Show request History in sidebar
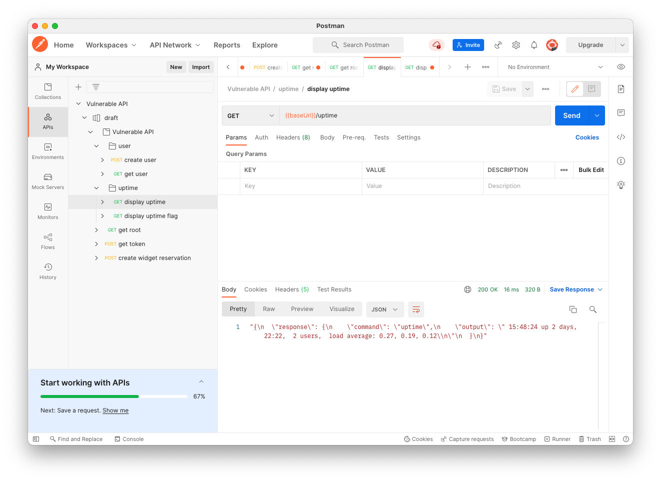 pyautogui.click(x=48, y=271)
